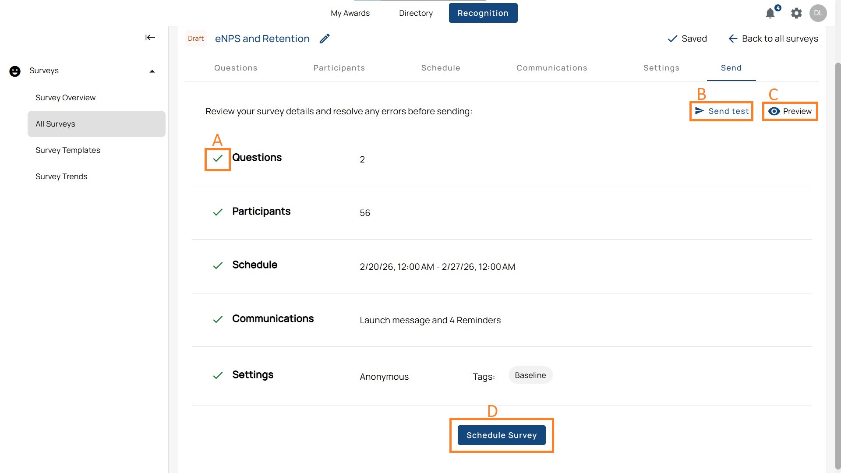Click the Settings row heading in review

point(253,375)
